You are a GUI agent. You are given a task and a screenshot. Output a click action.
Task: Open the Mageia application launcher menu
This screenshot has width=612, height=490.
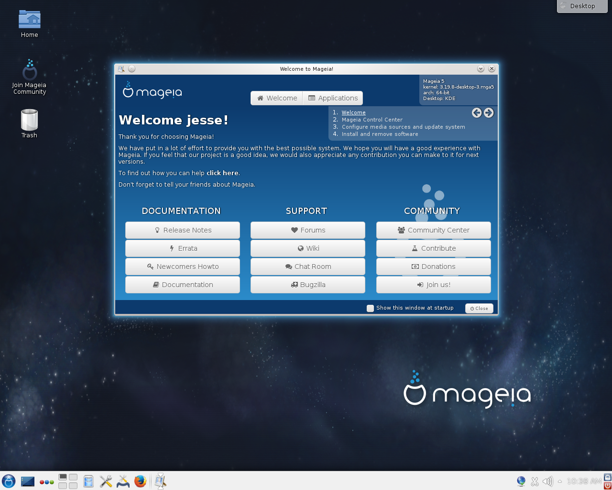[9, 481]
